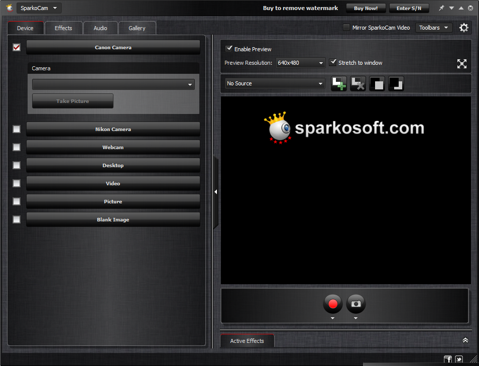Click the fullscreen preview icon
The image size is (479, 366).
tap(462, 64)
